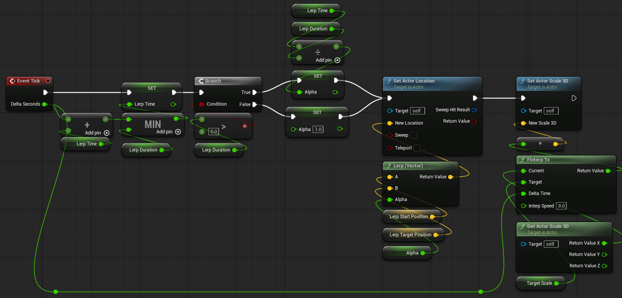This screenshot has height=298, width=622.
Task: Click the function icon on Get Actor Scale 3D
Action: pos(523,226)
